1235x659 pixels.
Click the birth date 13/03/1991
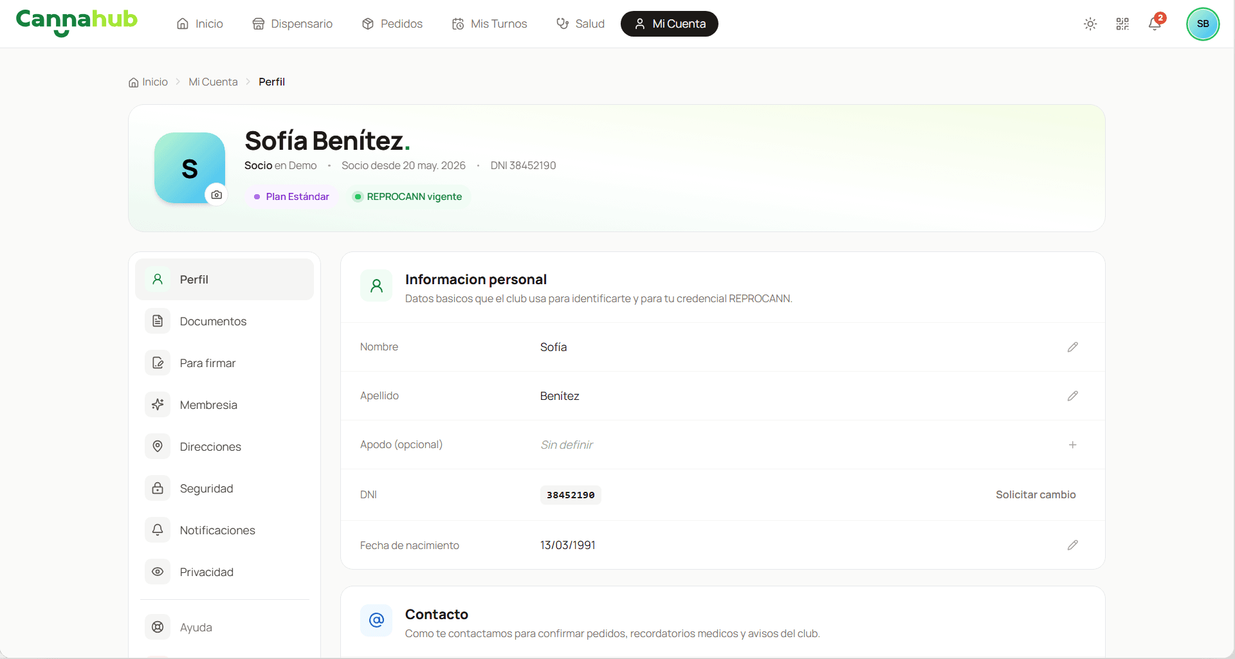[x=568, y=545]
